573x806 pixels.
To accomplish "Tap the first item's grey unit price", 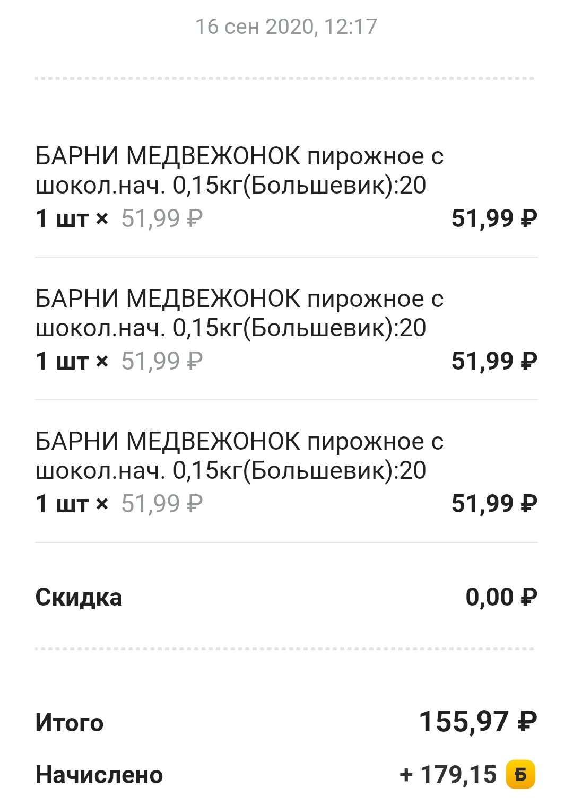I will [162, 218].
